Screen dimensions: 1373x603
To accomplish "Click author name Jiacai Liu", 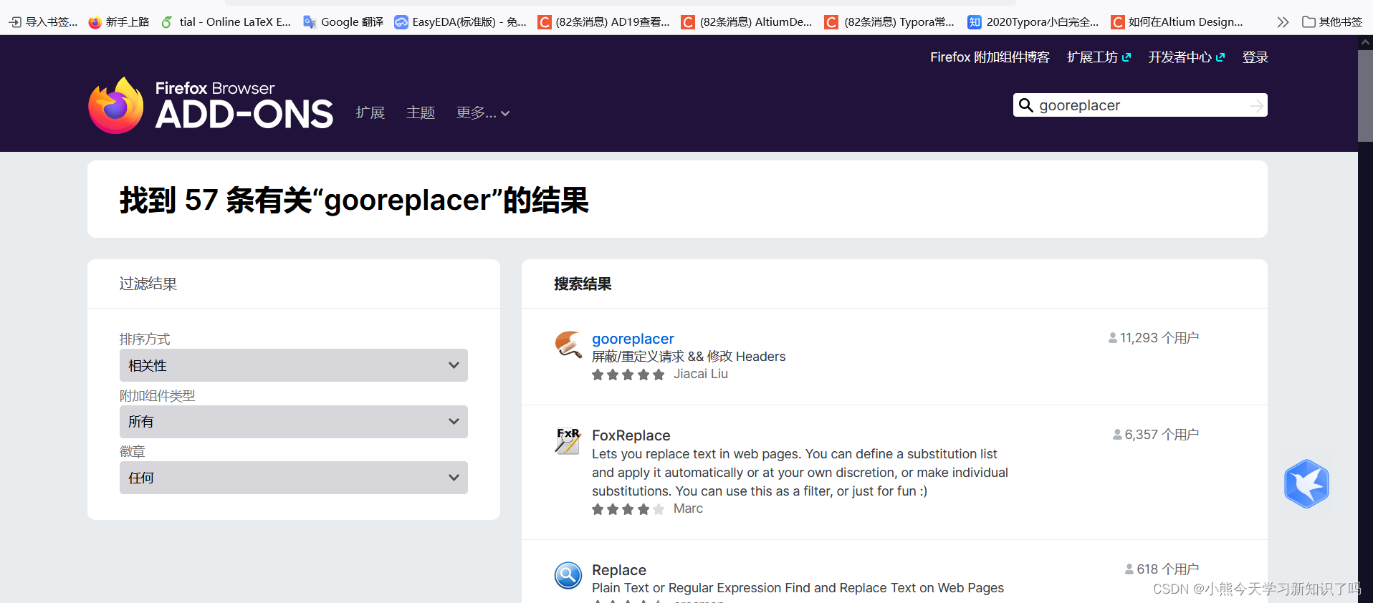I will click(x=701, y=374).
